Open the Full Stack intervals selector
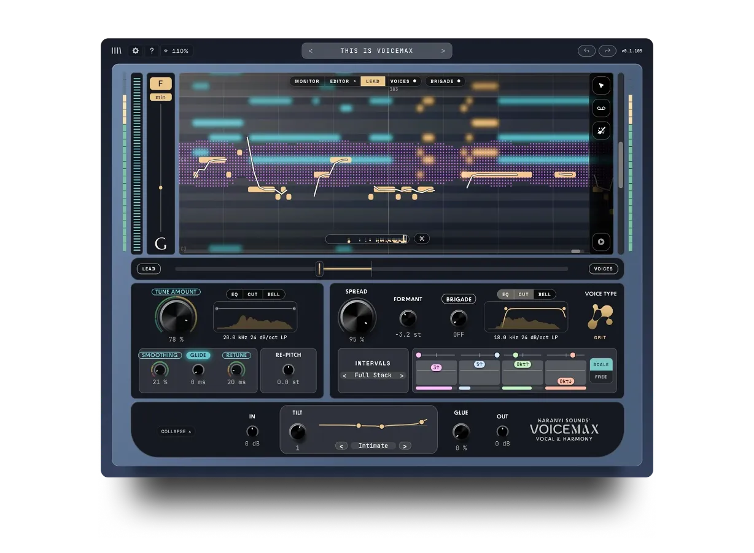Image resolution: width=754 pixels, height=553 pixels. pyautogui.click(x=373, y=375)
